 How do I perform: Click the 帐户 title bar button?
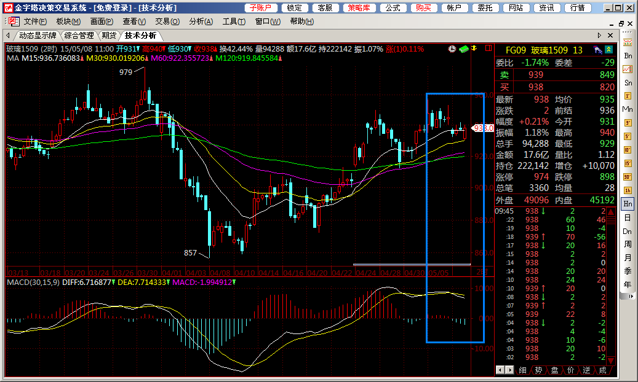click(455, 8)
